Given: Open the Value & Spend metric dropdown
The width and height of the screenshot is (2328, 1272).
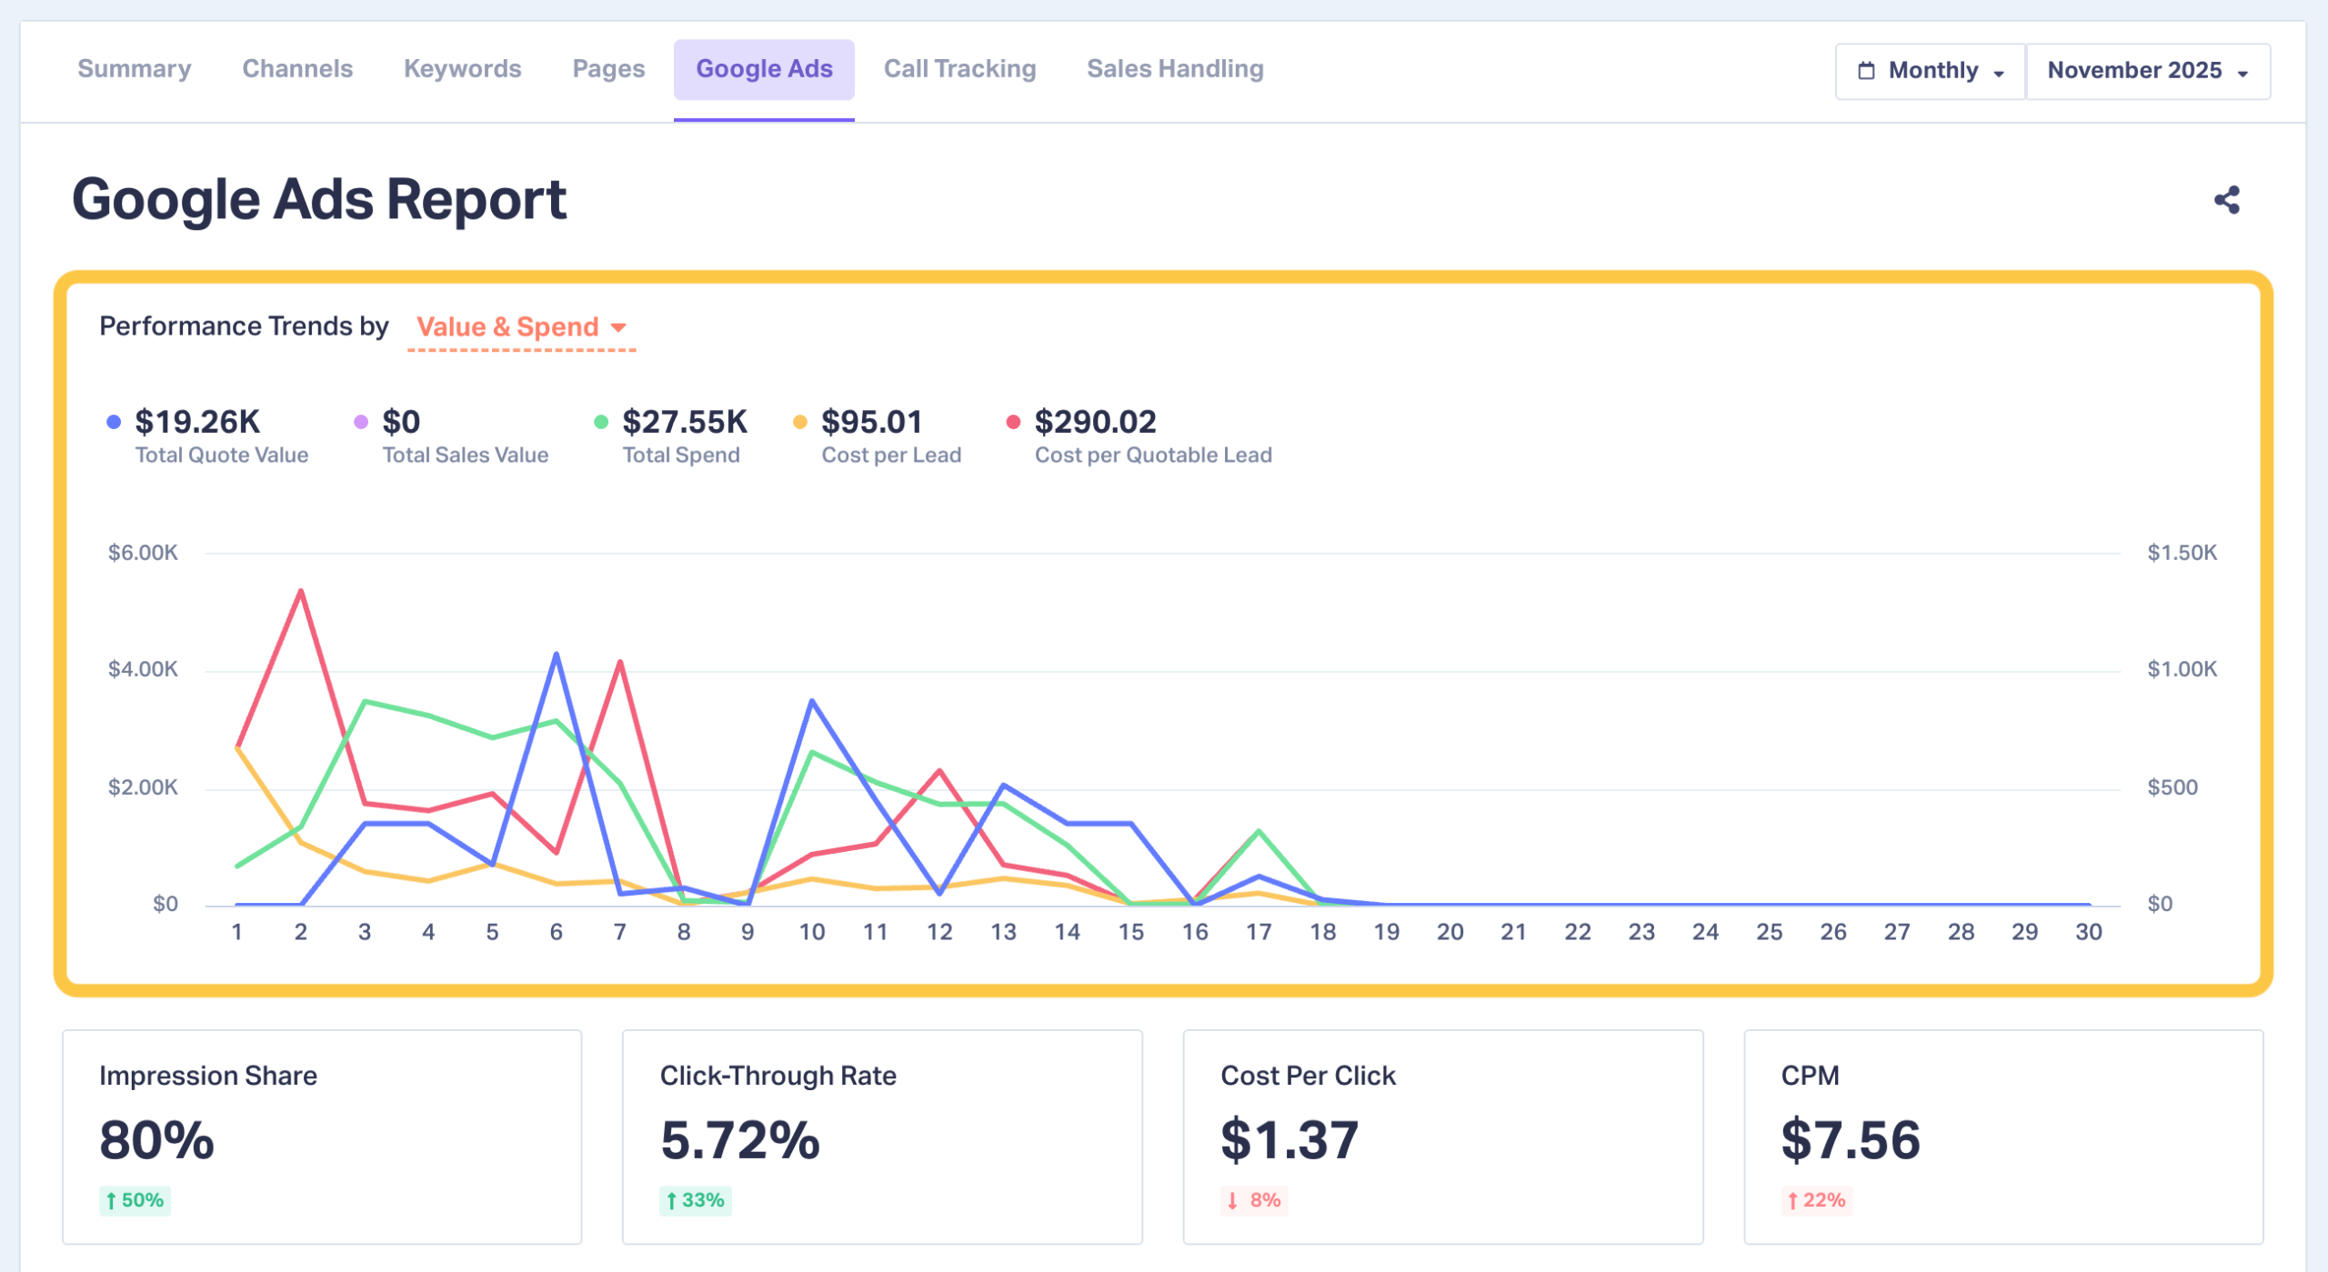Looking at the screenshot, I should click(521, 327).
